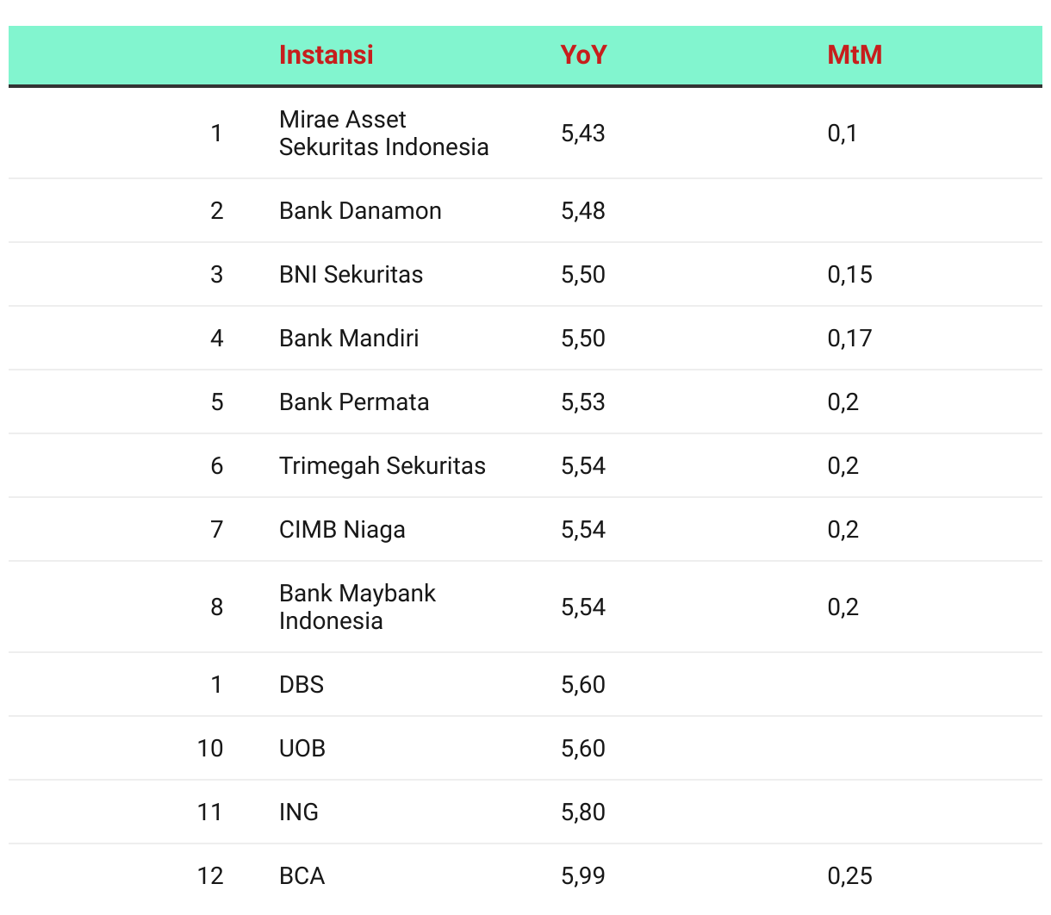
Task: Click BCA's YoY value 5,99
Action: click(x=583, y=876)
